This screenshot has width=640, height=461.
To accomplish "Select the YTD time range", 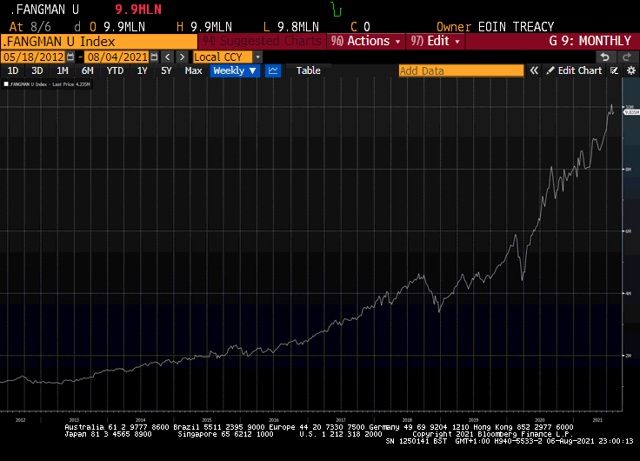I will coord(115,70).
